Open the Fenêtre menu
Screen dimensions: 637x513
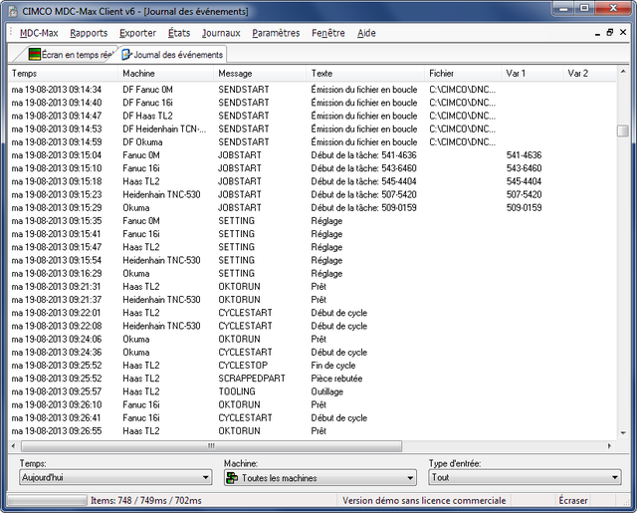[x=328, y=33]
